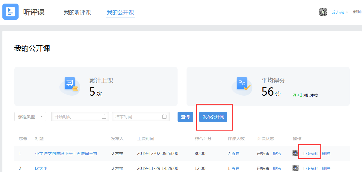Click the user avatar in header

point(323,12)
